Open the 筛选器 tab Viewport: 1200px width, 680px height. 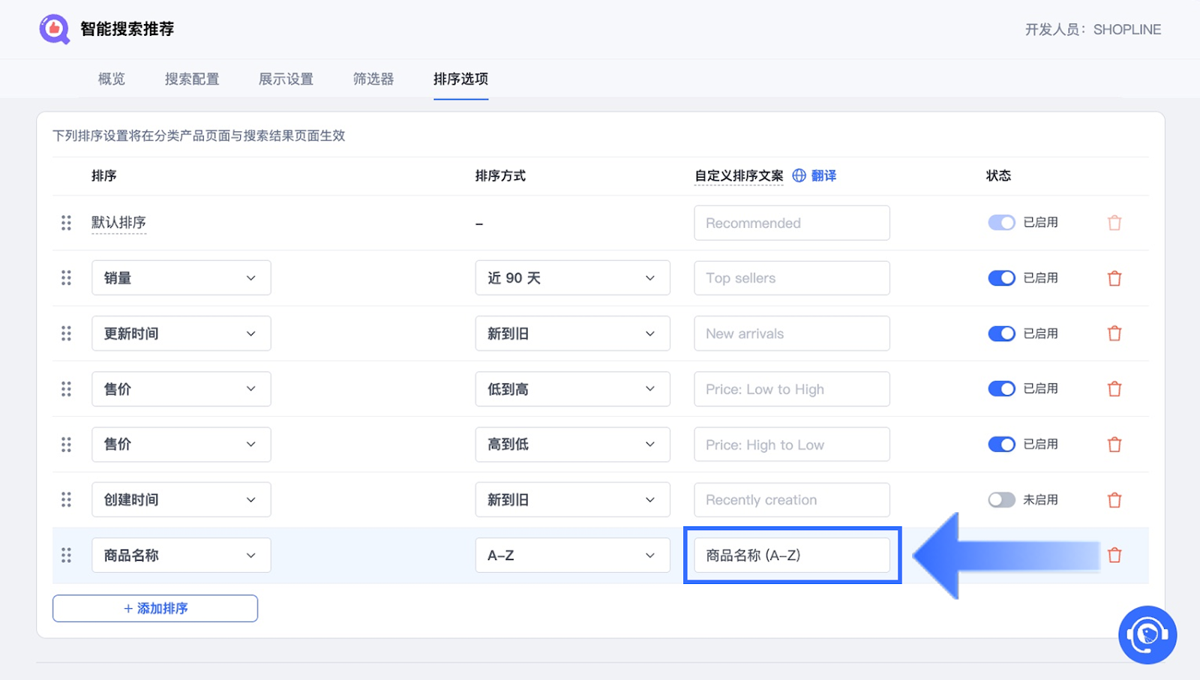(373, 79)
